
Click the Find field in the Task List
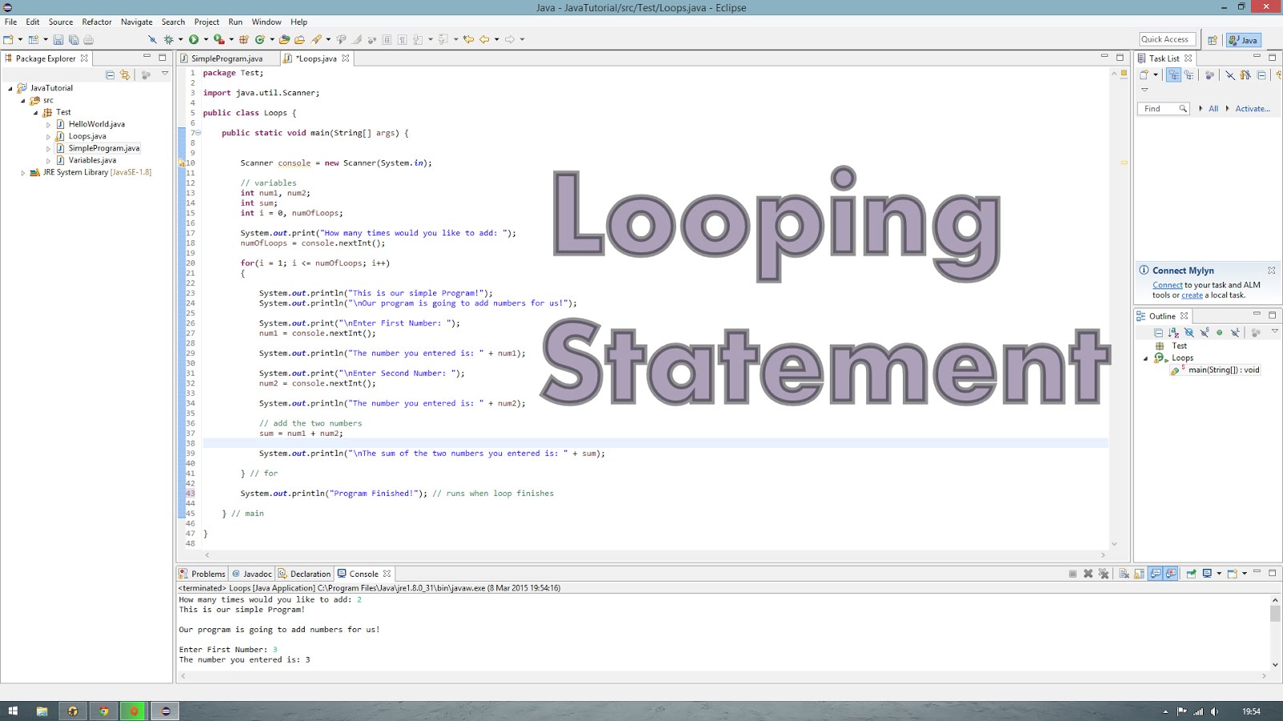point(1161,108)
